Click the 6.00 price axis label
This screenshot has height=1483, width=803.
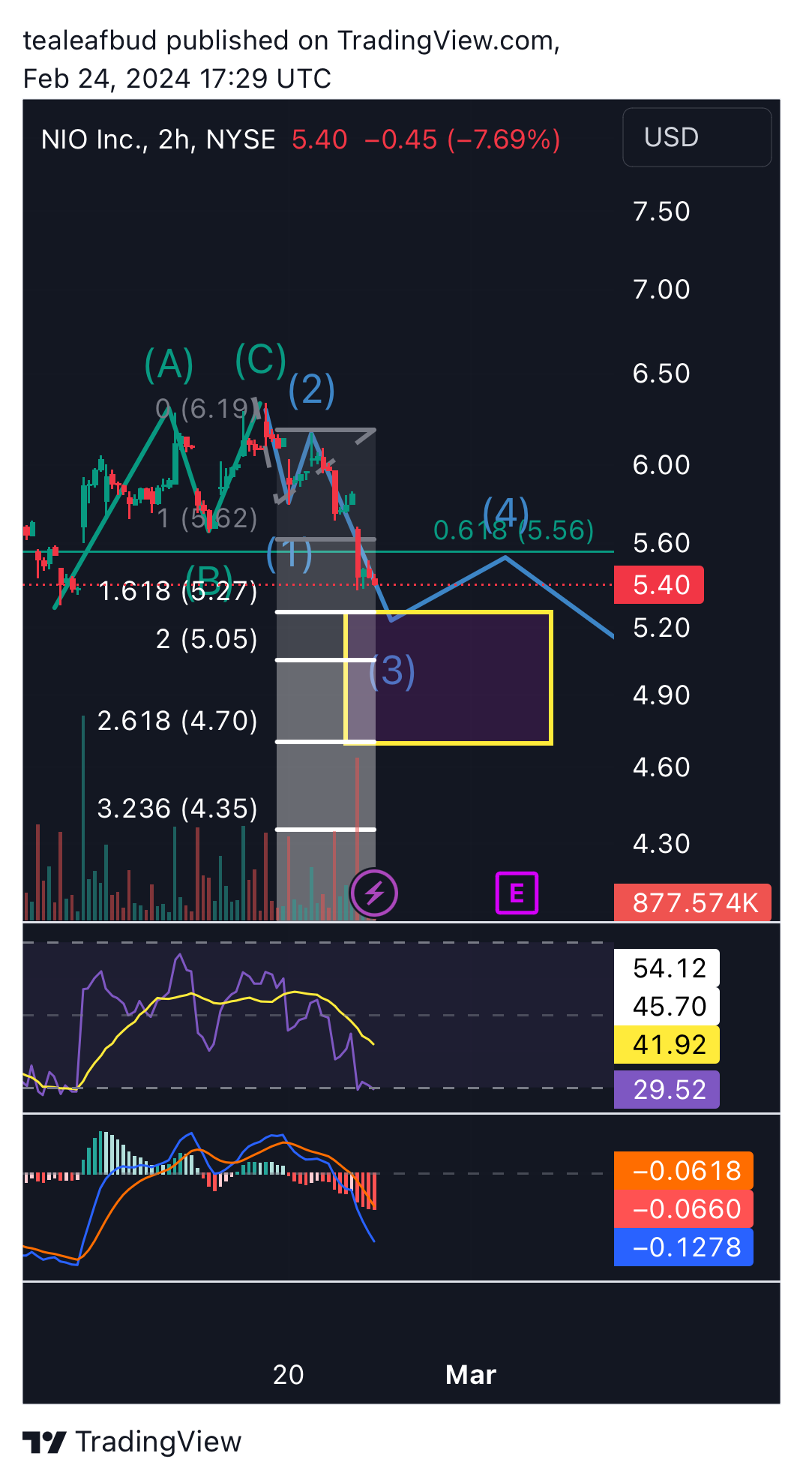(661, 465)
